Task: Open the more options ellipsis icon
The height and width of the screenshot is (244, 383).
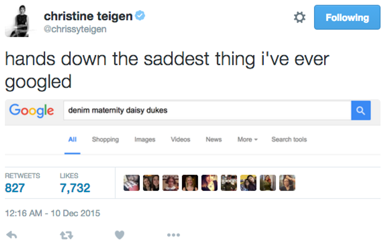Action: 173,235
